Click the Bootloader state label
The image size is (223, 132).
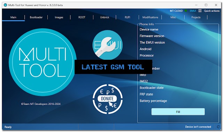pos(152,88)
